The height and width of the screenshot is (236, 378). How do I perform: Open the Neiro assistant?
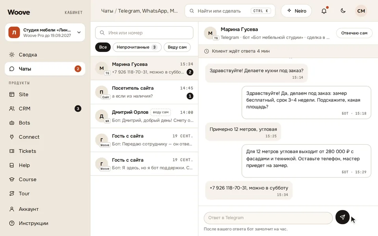[296, 11]
